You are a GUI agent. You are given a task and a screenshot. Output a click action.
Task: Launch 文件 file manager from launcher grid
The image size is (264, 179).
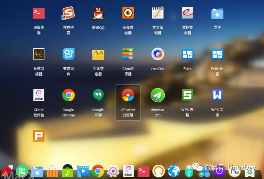click(x=217, y=14)
